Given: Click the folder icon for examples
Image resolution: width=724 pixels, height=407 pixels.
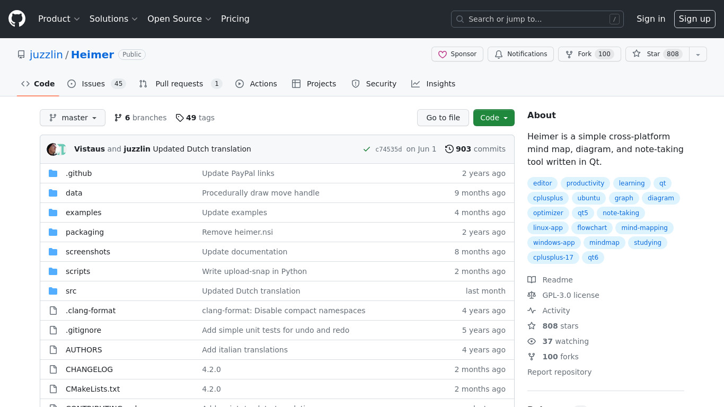Looking at the screenshot, I should pyautogui.click(x=53, y=213).
